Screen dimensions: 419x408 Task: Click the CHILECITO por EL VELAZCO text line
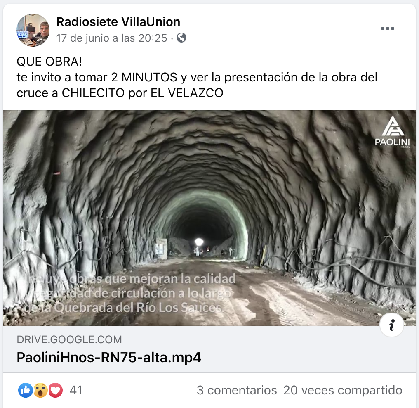(x=120, y=93)
